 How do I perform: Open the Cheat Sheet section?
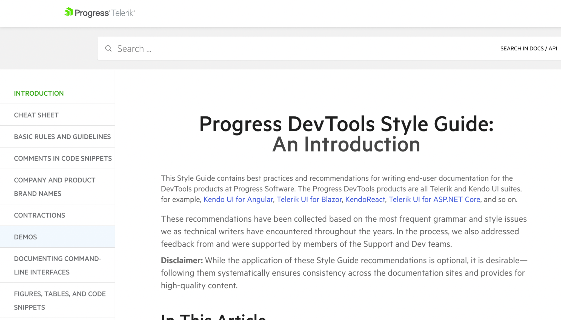tap(36, 115)
